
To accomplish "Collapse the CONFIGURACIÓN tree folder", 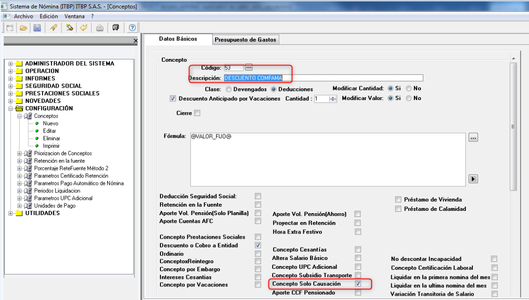I will click(x=10, y=108).
